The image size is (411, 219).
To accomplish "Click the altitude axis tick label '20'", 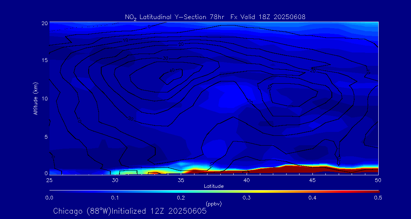I will tap(44, 23).
